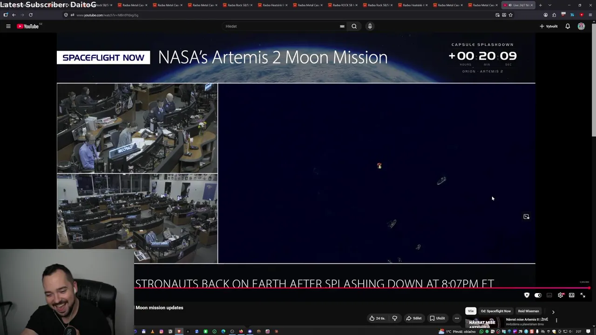The image size is (596, 335).
Task: Click the YouTube search field Hledat
Action: (282, 26)
